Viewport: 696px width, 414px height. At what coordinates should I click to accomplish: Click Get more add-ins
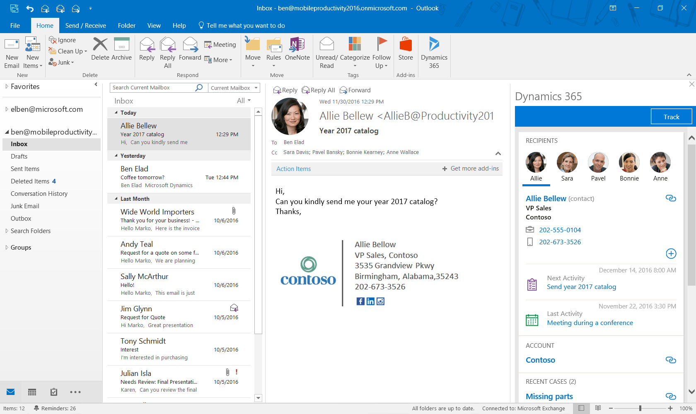(471, 168)
